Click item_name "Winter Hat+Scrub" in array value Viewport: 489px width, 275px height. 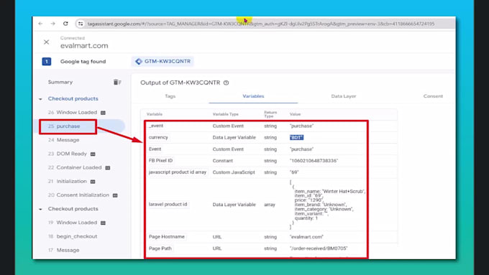pos(330,191)
